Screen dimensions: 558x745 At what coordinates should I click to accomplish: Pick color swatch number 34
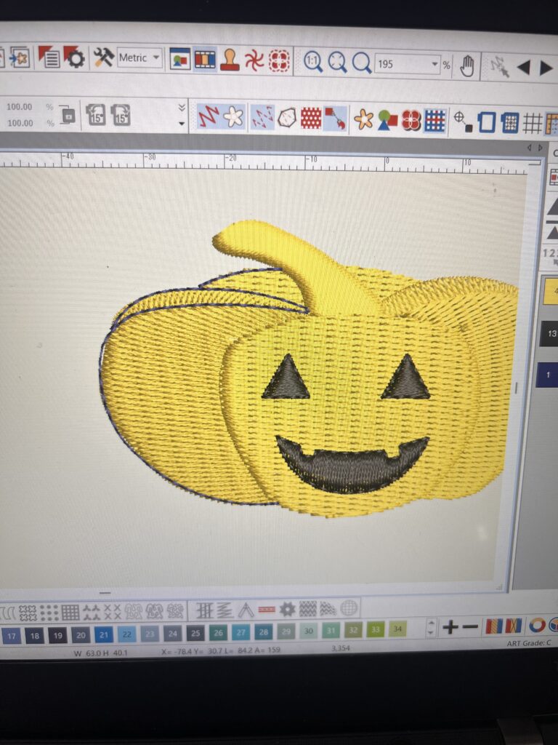[x=397, y=628]
